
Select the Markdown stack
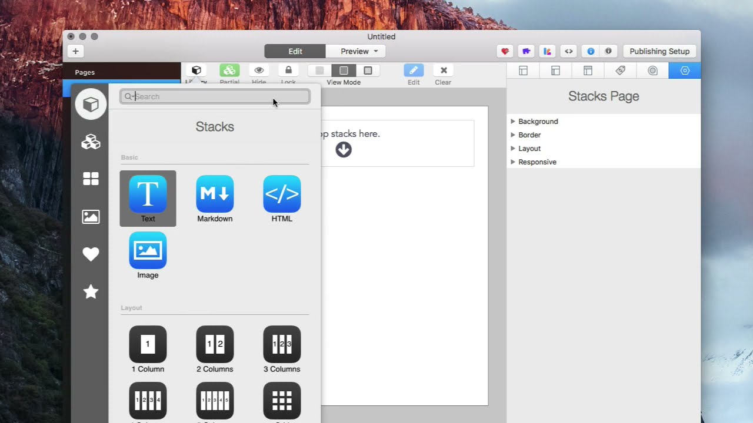click(215, 199)
